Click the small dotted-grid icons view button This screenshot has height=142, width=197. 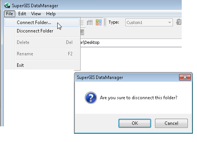90,23
